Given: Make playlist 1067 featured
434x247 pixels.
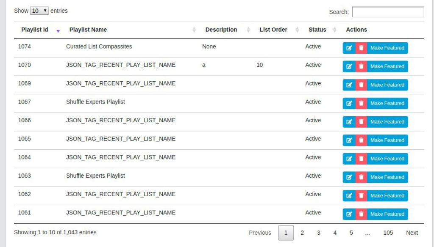Looking at the screenshot, I should click(387, 103).
